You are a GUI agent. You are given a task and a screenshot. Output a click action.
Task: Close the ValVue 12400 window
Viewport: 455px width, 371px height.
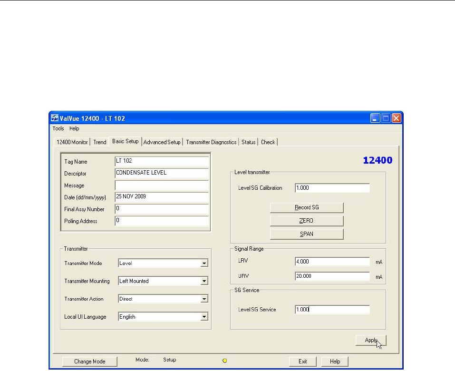tap(397, 118)
